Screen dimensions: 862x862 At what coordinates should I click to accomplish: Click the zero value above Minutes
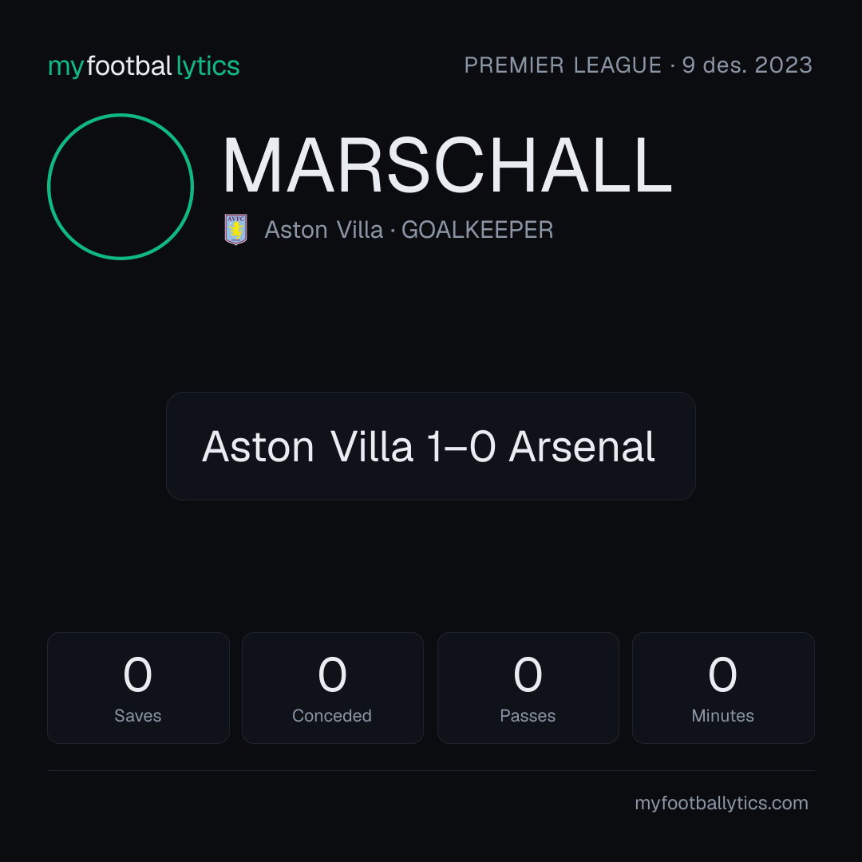tap(723, 674)
